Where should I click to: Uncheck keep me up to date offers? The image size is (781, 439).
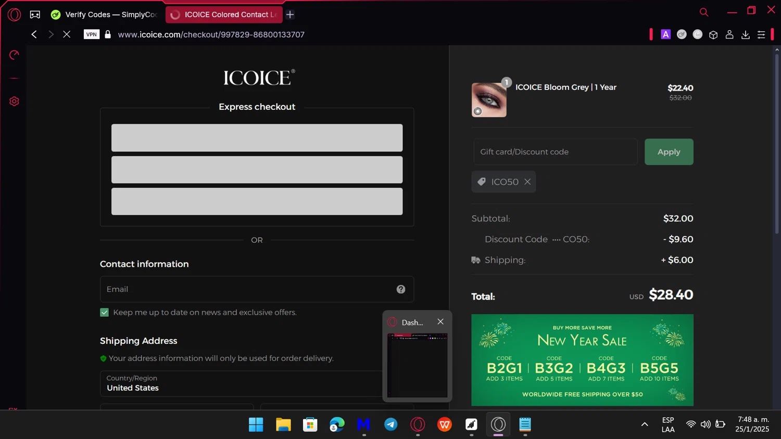pyautogui.click(x=105, y=313)
